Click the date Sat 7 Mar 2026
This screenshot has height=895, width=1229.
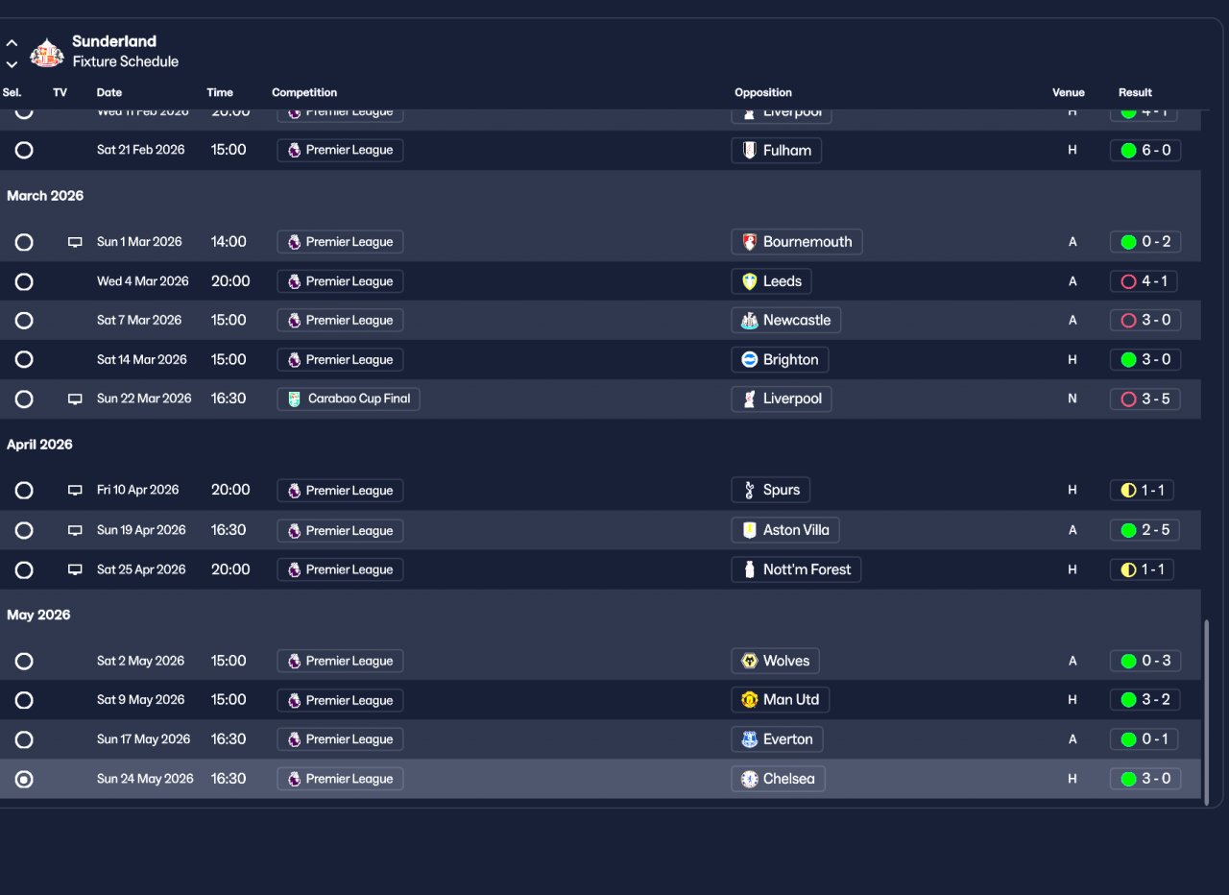(139, 321)
